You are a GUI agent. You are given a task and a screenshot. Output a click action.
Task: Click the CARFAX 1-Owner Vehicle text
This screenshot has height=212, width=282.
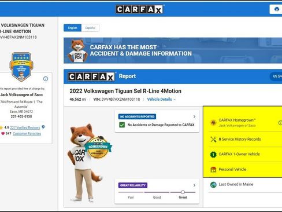(x=239, y=154)
